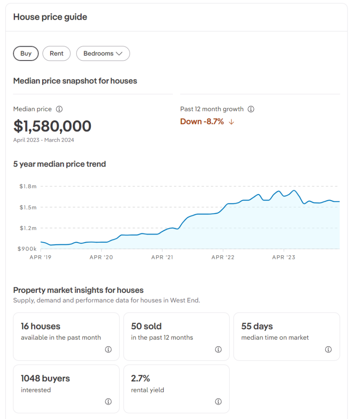Image resolution: width=350 pixels, height=419 pixels.
Task: Click the APR '22 marker on chart
Action: pyautogui.click(x=223, y=257)
